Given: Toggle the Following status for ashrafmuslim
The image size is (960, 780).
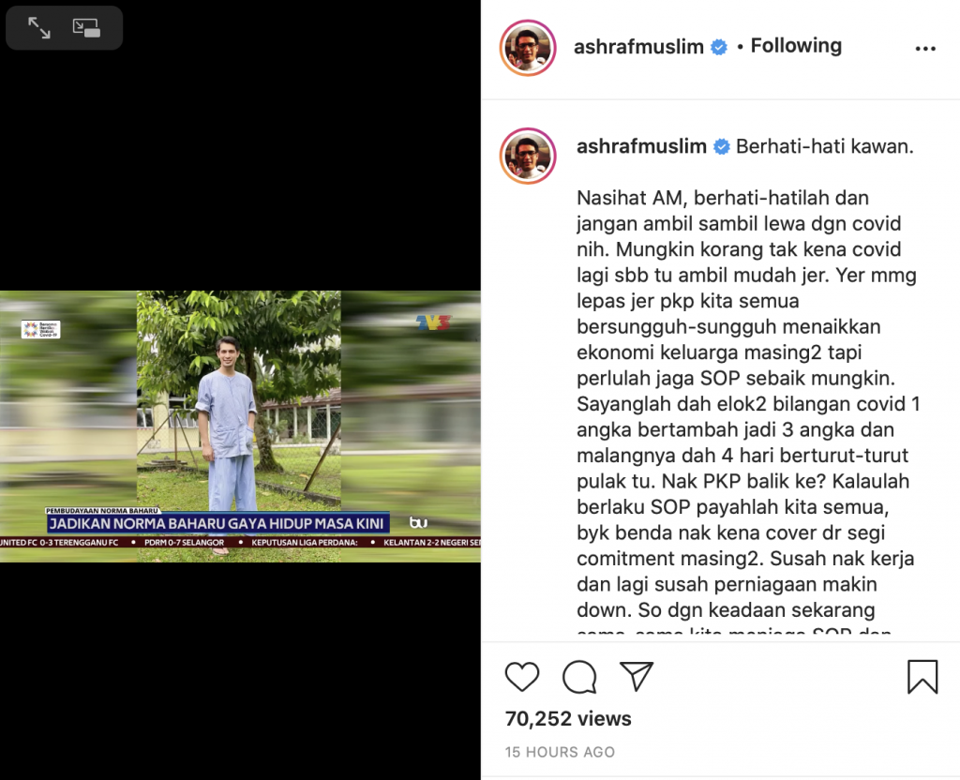Looking at the screenshot, I should point(796,45).
